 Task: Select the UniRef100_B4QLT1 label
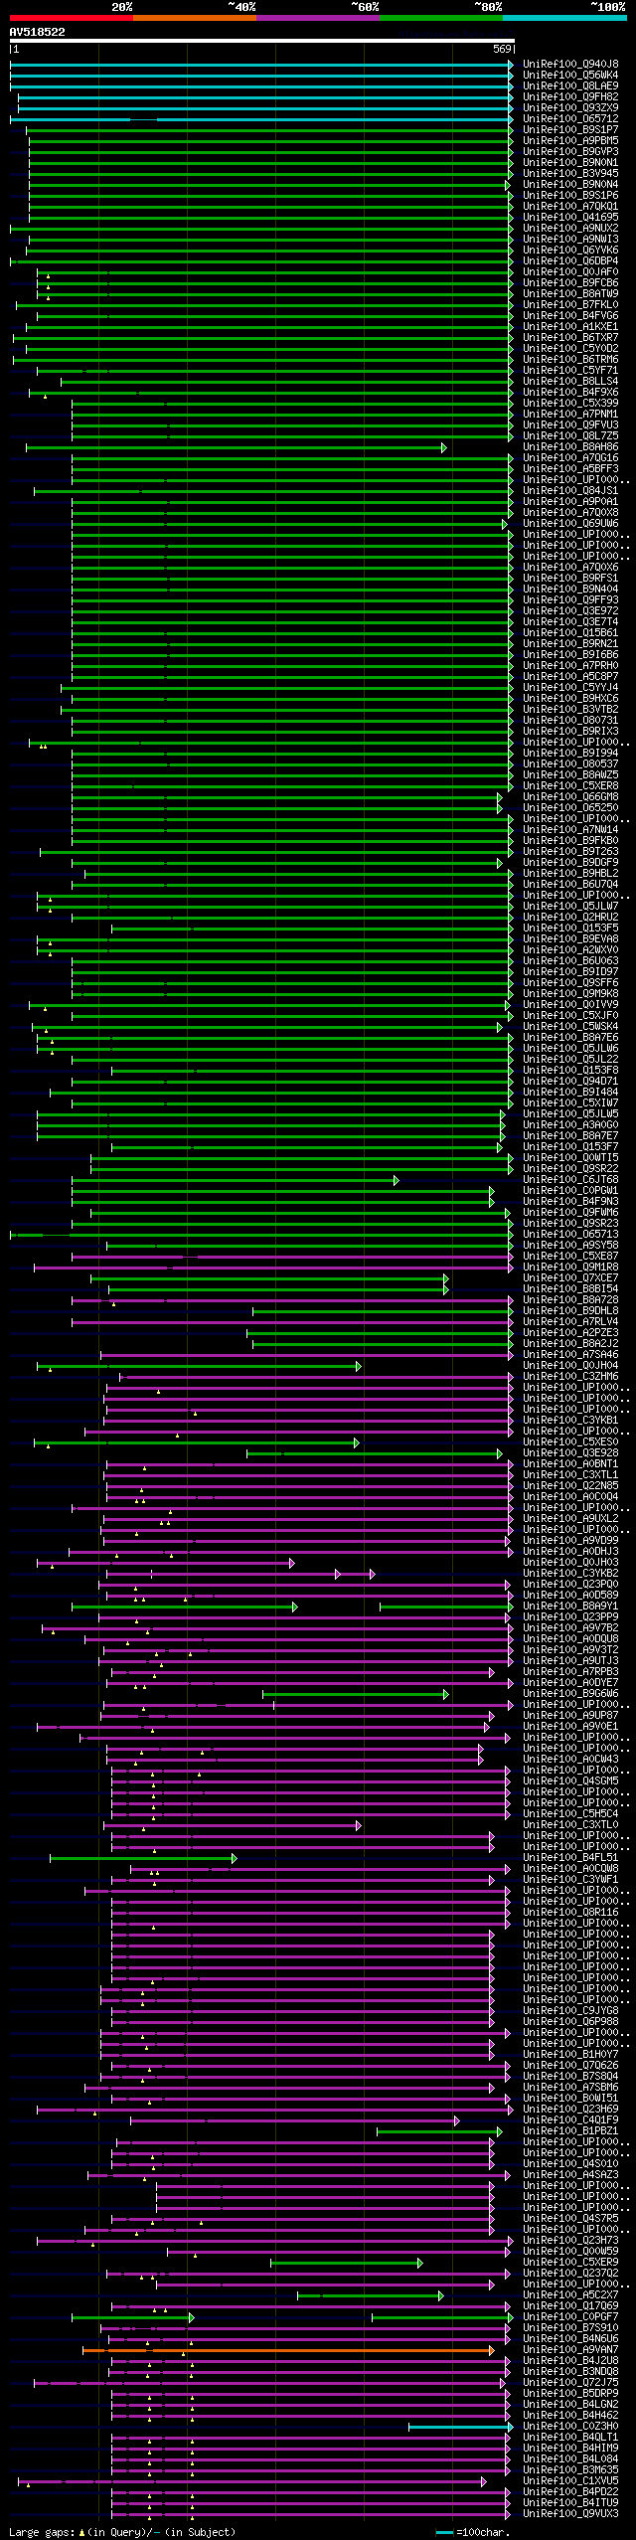570,2438
